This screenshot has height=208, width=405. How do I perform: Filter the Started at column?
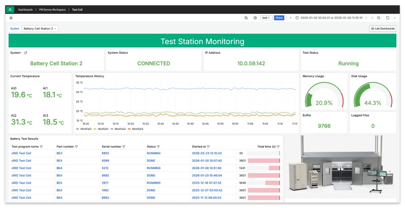click(x=209, y=147)
